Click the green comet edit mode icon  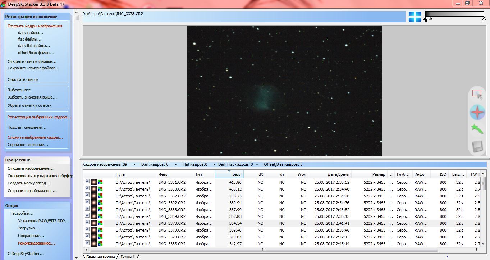click(x=477, y=129)
